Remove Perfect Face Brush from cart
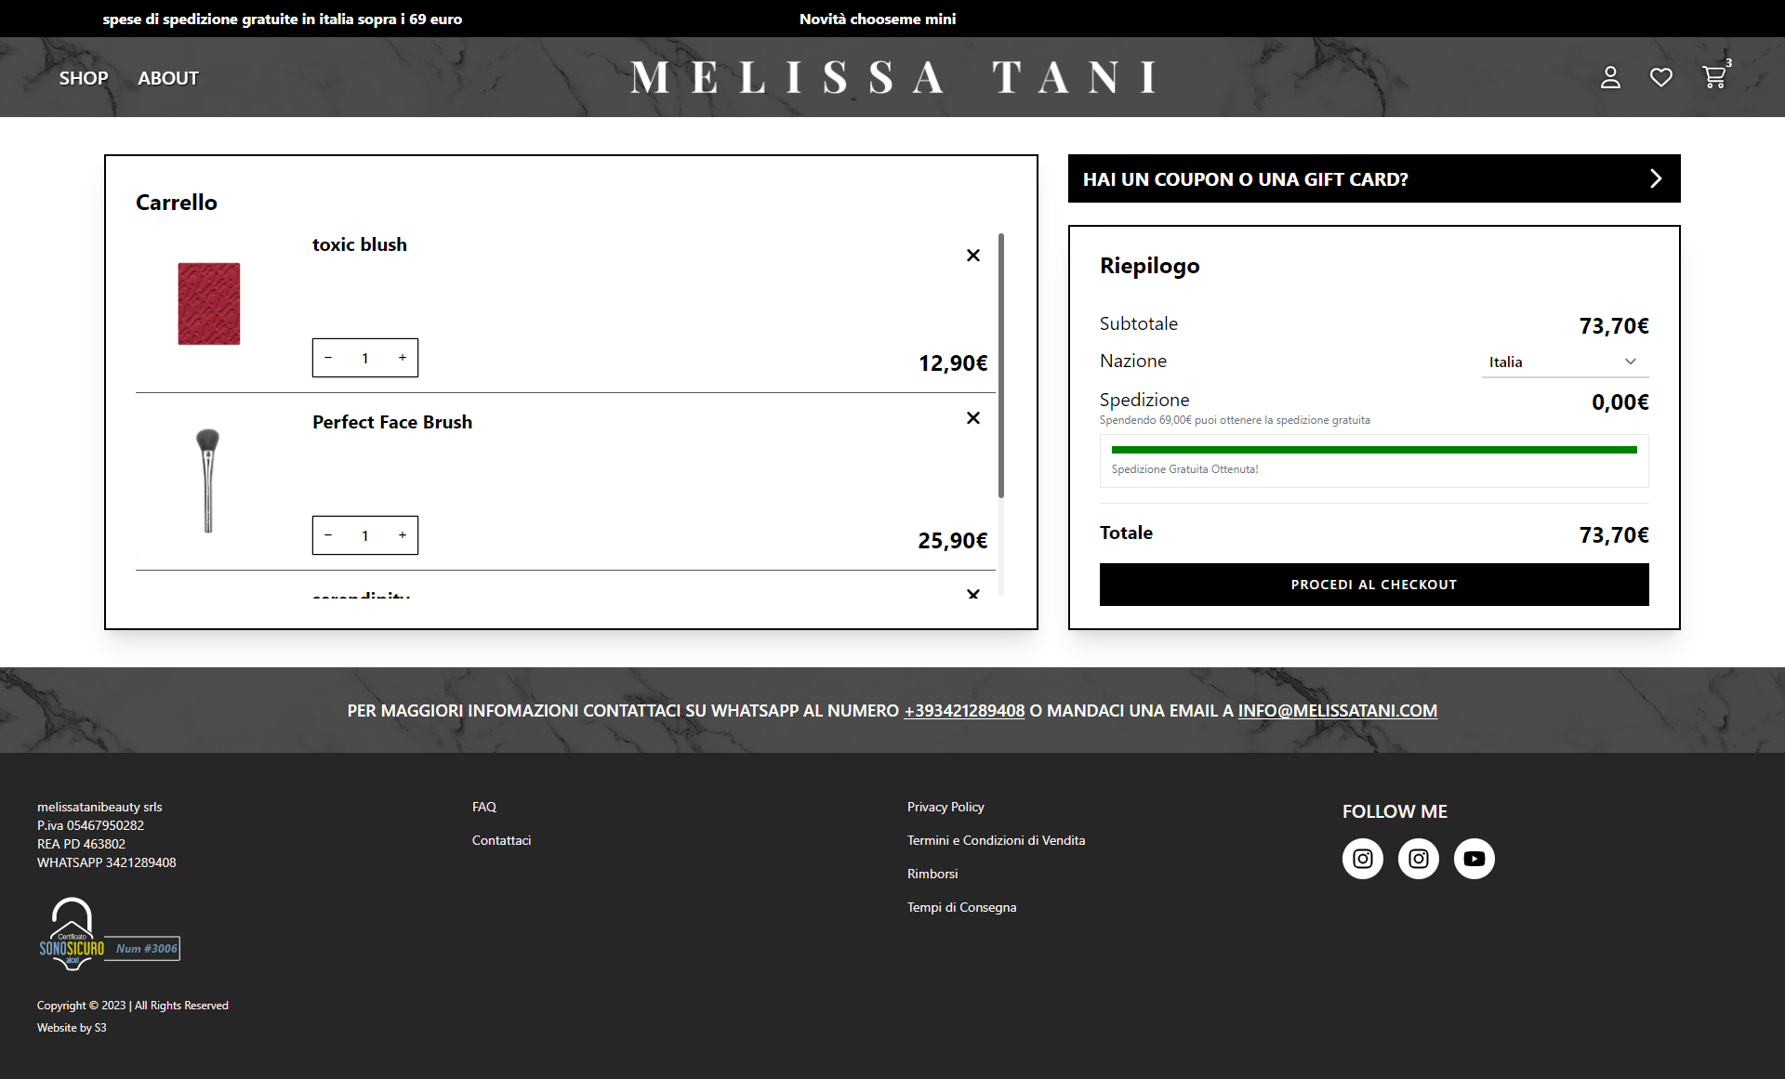The width and height of the screenshot is (1785, 1079). point(973,418)
